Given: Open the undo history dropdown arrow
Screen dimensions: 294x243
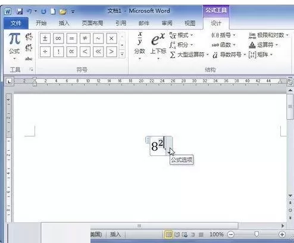Looking at the screenshot, I should (36, 11).
